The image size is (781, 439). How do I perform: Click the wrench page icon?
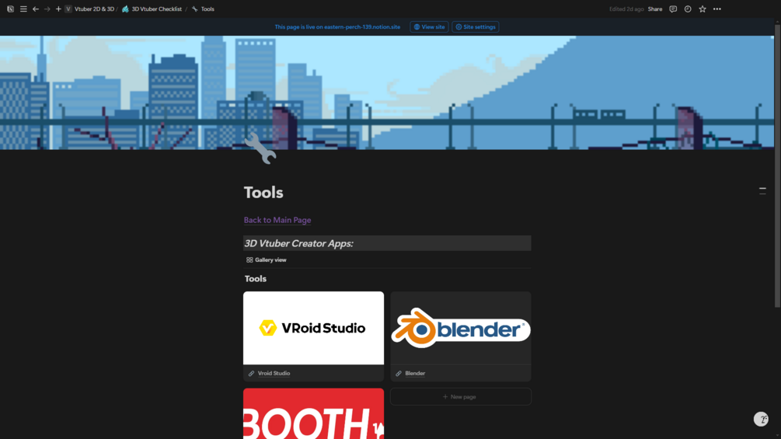coord(260,148)
